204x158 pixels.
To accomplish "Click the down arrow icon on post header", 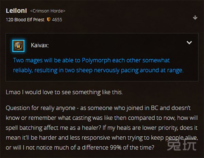I will pos(195,18).
